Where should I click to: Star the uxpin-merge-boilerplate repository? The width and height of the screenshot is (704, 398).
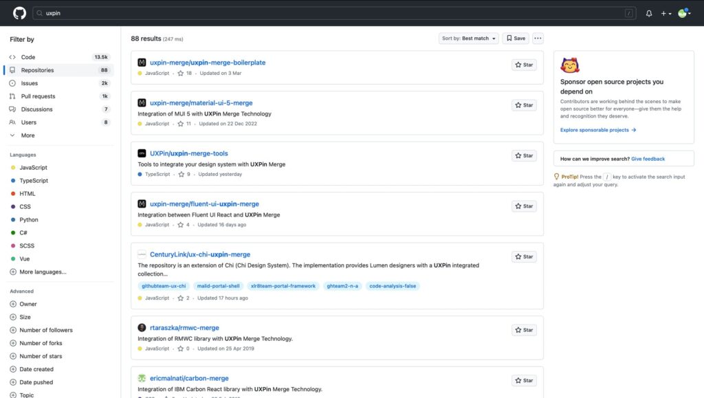[524, 65]
